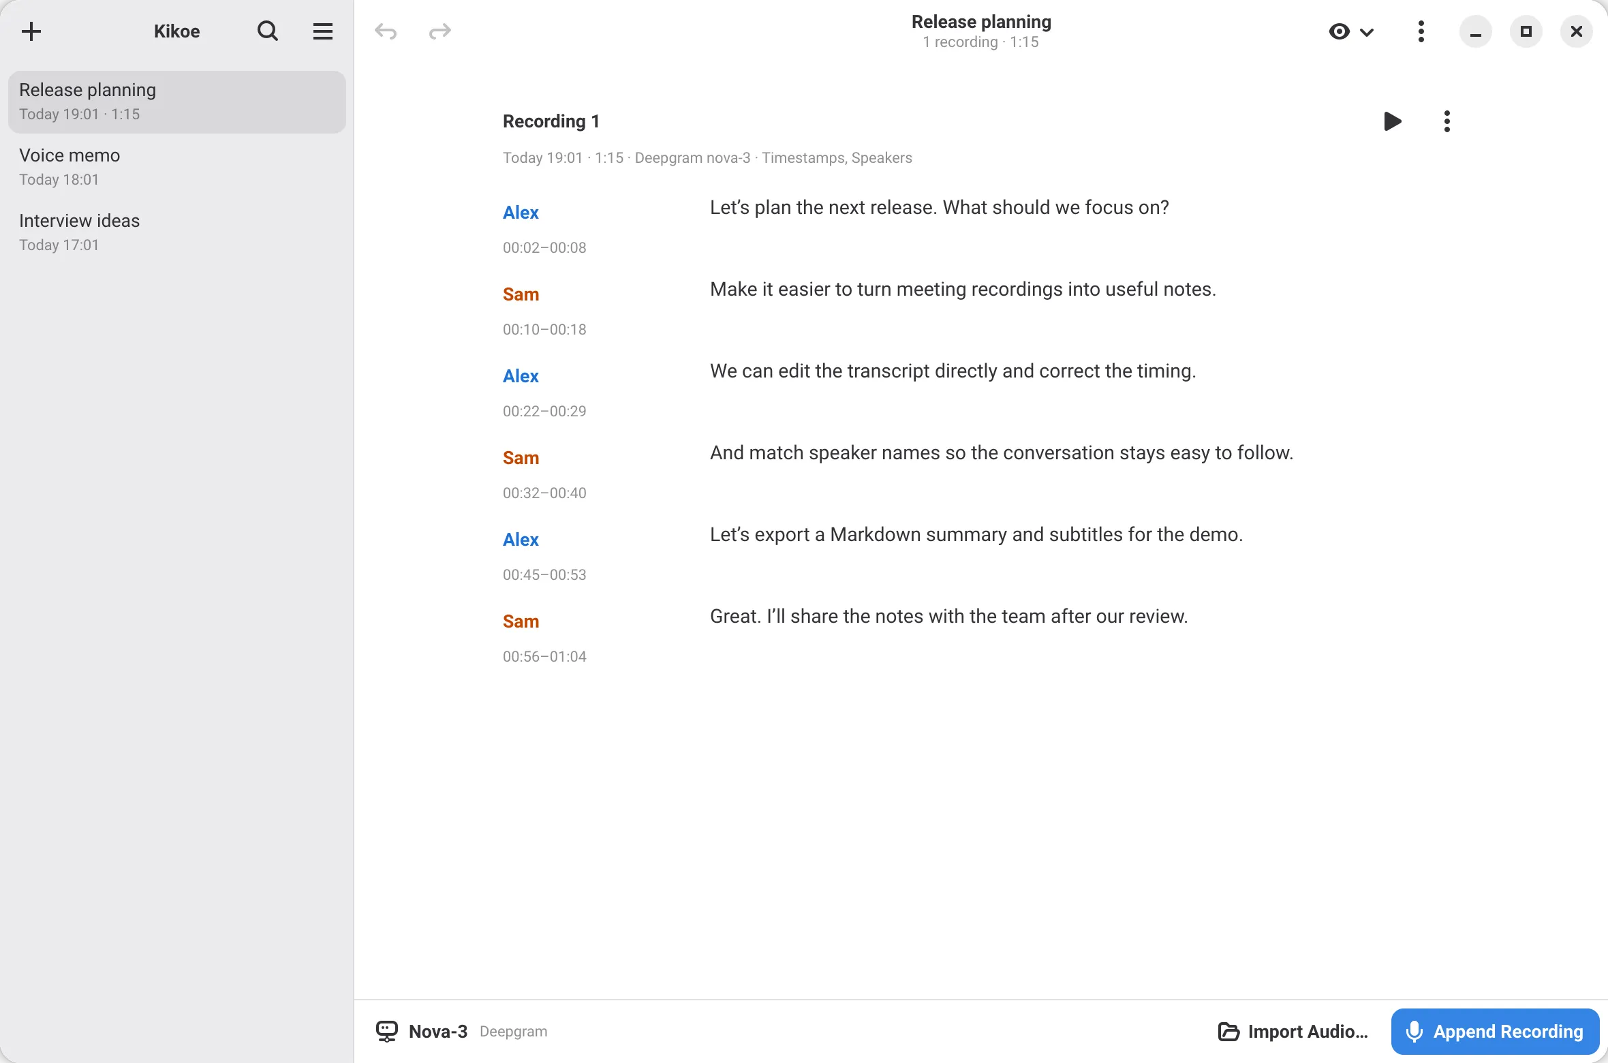Open search in the sidebar
Viewport: 1608px width, 1063px height.
click(x=268, y=31)
